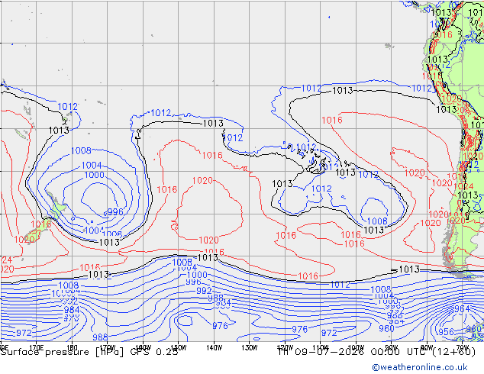The width and height of the screenshot is (484, 374).
Task: Click the blue 980 isobar label
Action: coord(386,328)
